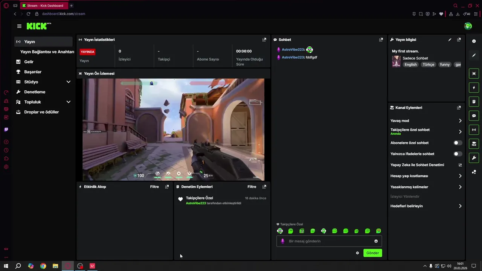This screenshot has height=271, width=482.
Task: Open Yayın Bağlantısı ve Anahtarı page
Action: pos(47,52)
